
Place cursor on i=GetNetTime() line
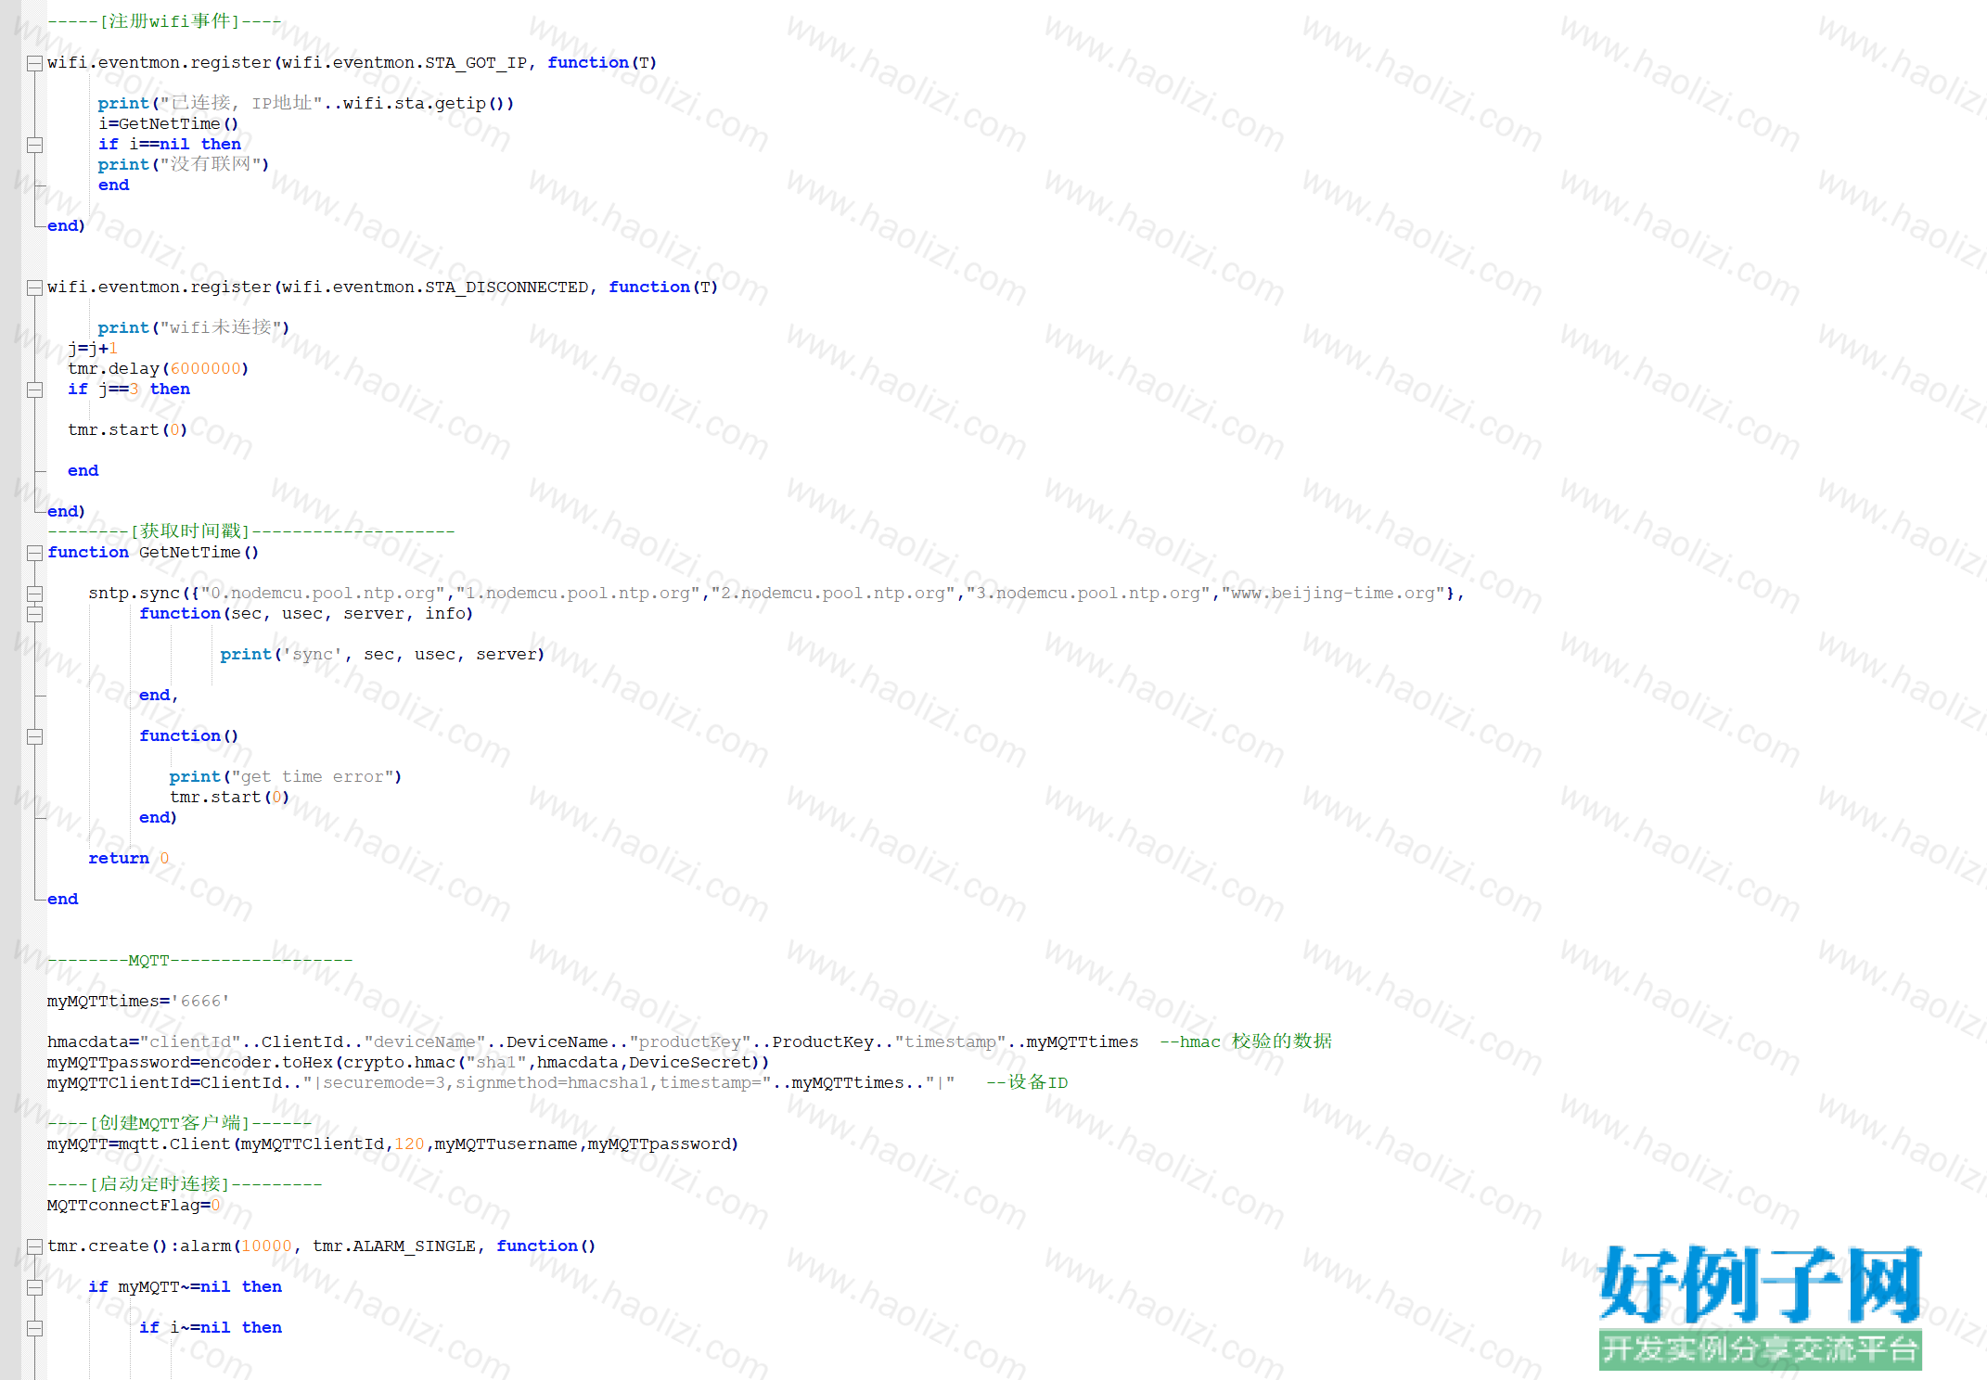coord(168,123)
